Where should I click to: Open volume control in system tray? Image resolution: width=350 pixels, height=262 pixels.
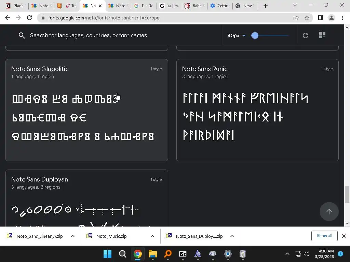307,254
